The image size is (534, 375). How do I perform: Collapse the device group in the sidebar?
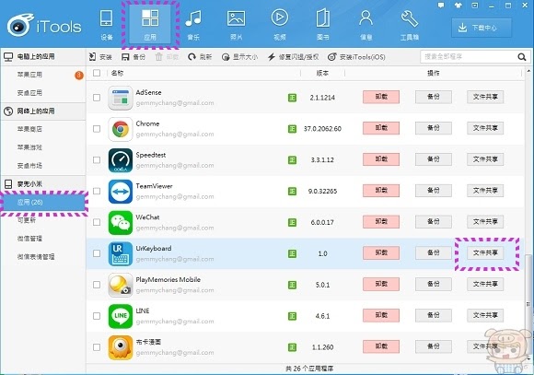coord(43,183)
